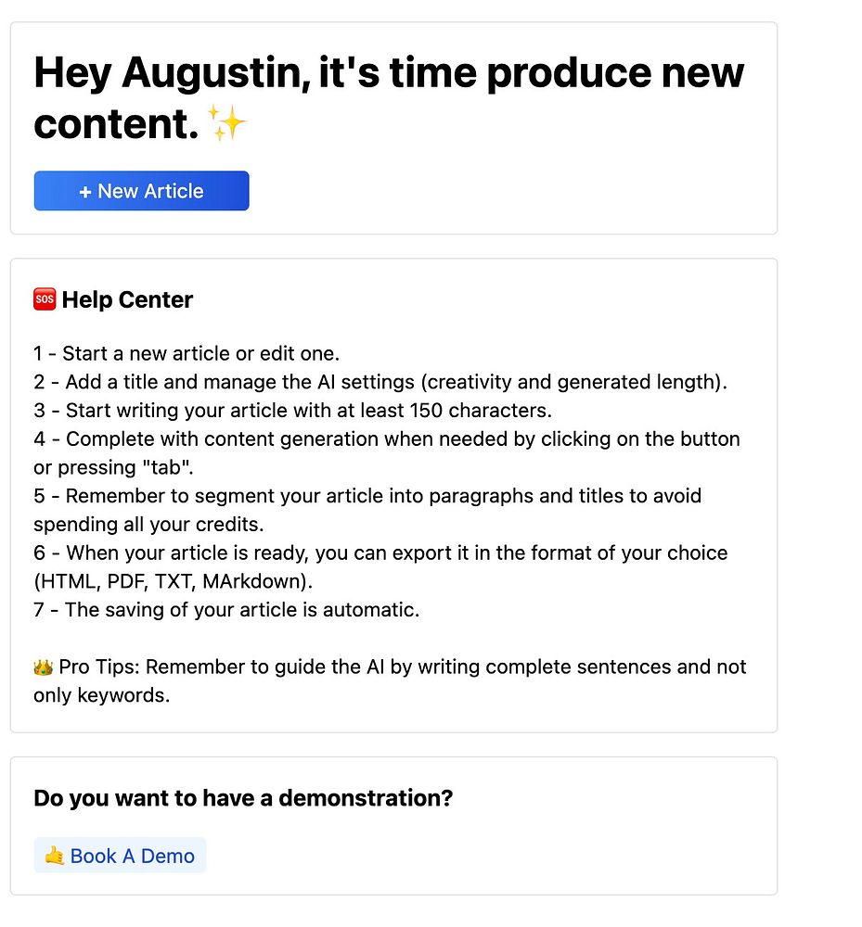The width and height of the screenshot is (862, 927).
Task: Click step 5 about segmenting paragraphs
Action: [x=367, y=510]
